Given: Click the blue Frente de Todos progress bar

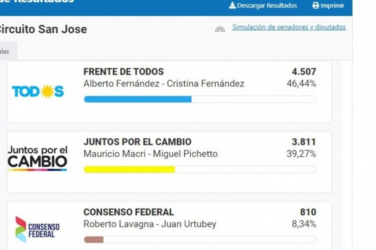Looking at the screenshot, I should coord(137,99).
